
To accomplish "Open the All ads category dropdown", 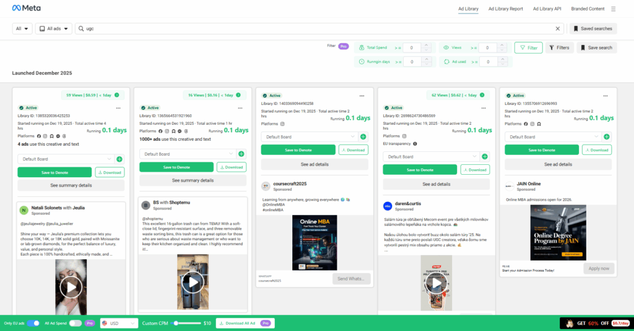I will click(53, 28).
